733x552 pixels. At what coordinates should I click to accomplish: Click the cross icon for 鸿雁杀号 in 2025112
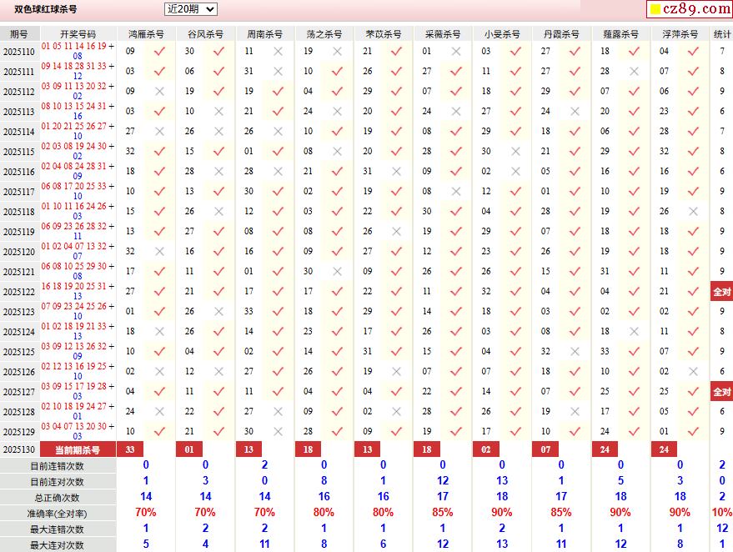(159, 91)
